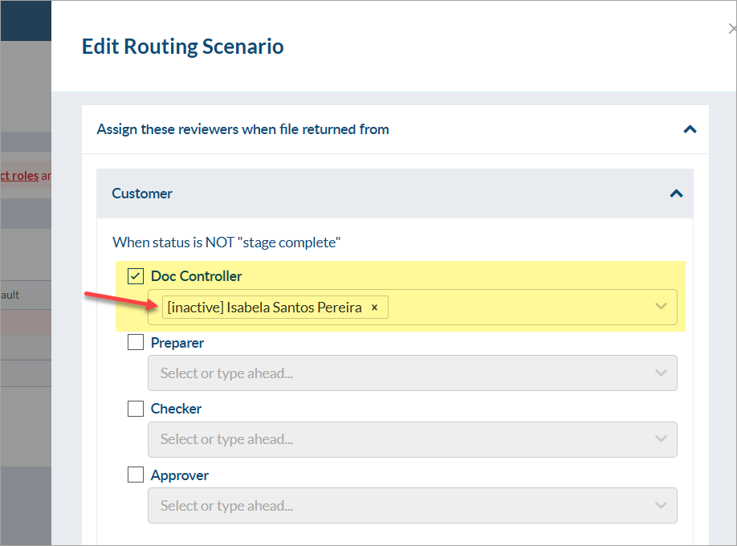
Task: Remove Isabela Santos Pereira tag with x
Action: click(x=374, y=308)
